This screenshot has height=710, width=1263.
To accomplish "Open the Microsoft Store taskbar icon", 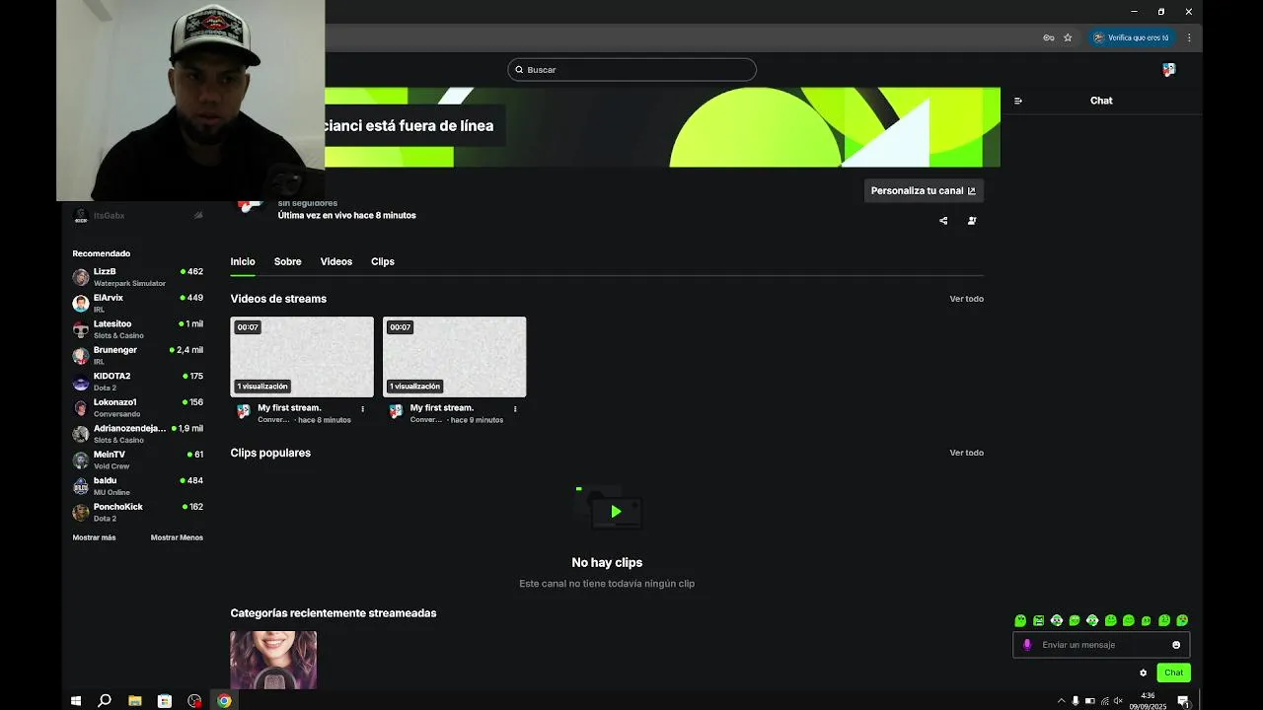I will (x=165, y=701).
